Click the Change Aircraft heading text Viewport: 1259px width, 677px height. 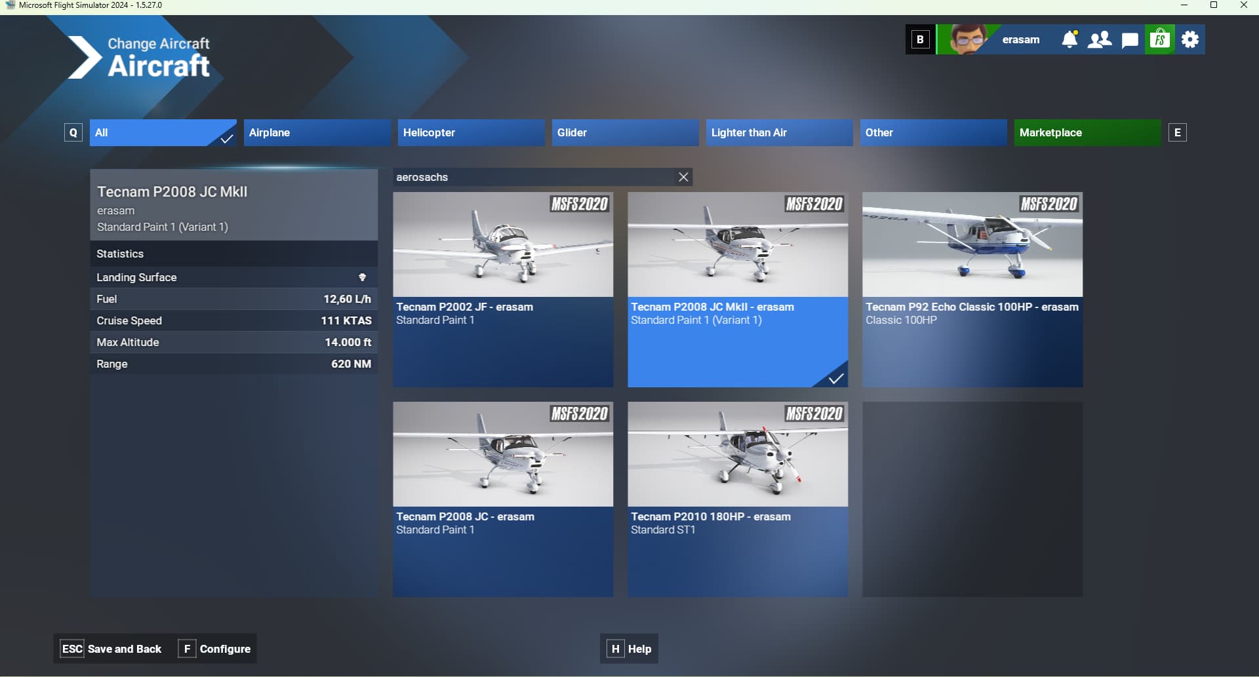[x=159, y=43]
